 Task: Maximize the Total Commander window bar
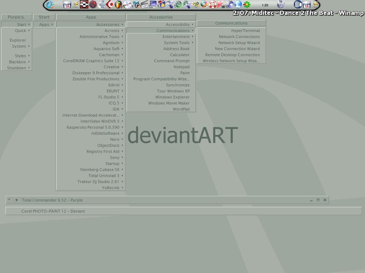[318, 200]
